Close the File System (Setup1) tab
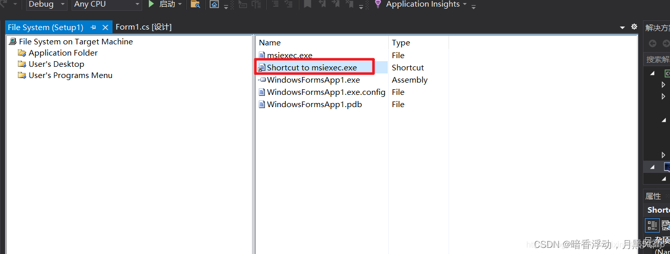The width and height of the screenshot is (670, 254). [x=105, y=28]
